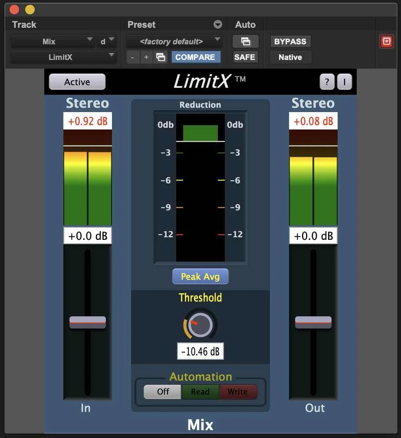Click the input stereo level meter
This screenshot has width=401, height=438.
88,178
